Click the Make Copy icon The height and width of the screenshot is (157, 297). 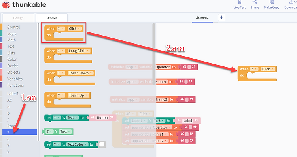[272, 2]
